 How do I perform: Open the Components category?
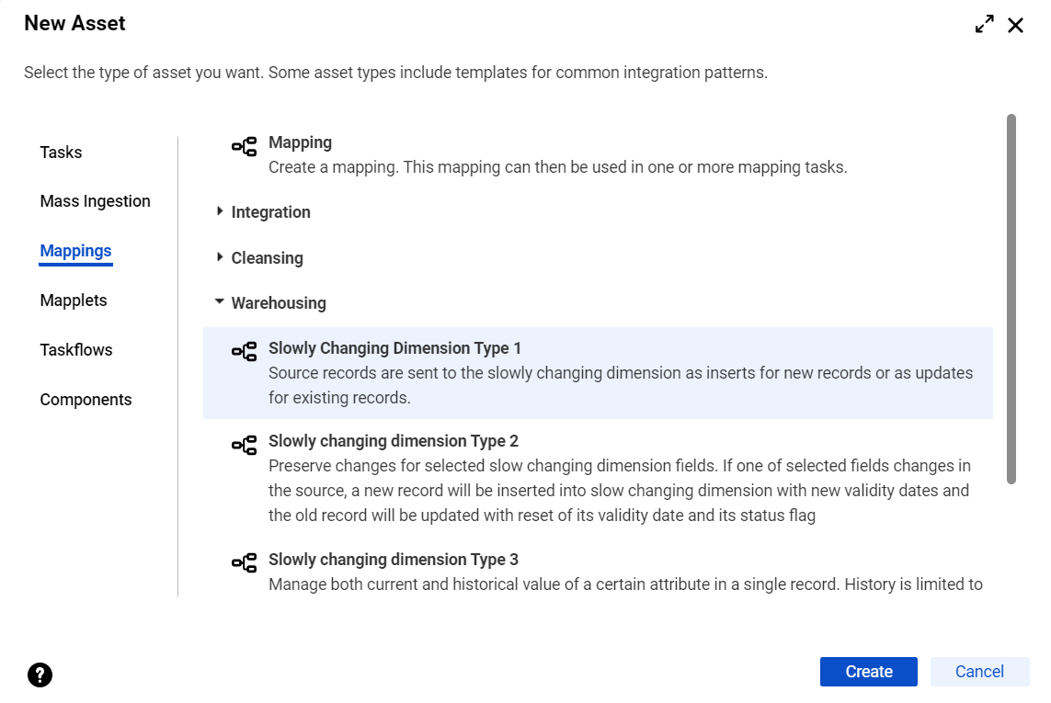point(86,400)
